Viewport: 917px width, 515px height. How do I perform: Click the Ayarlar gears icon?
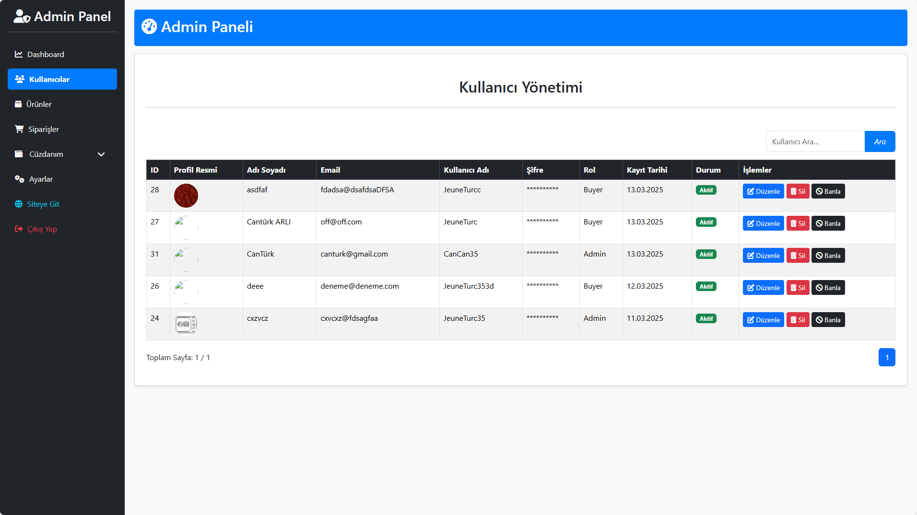(19, 179)
